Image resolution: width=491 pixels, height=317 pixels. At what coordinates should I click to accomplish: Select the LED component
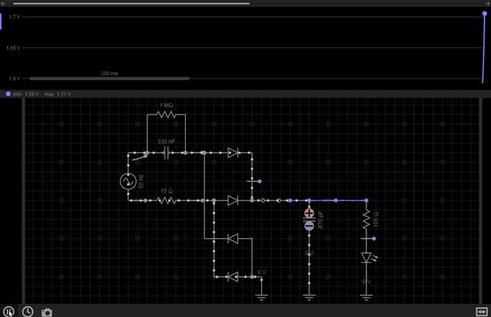click(x=367, y=258)
